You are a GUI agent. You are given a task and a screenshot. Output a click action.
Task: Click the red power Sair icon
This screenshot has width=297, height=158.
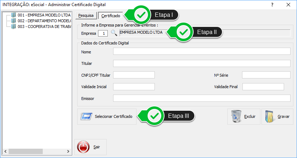point(83,147)
